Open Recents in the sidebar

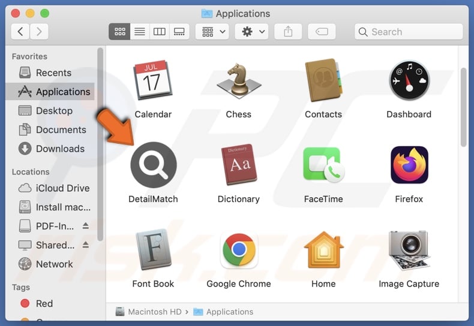[50, 73]
